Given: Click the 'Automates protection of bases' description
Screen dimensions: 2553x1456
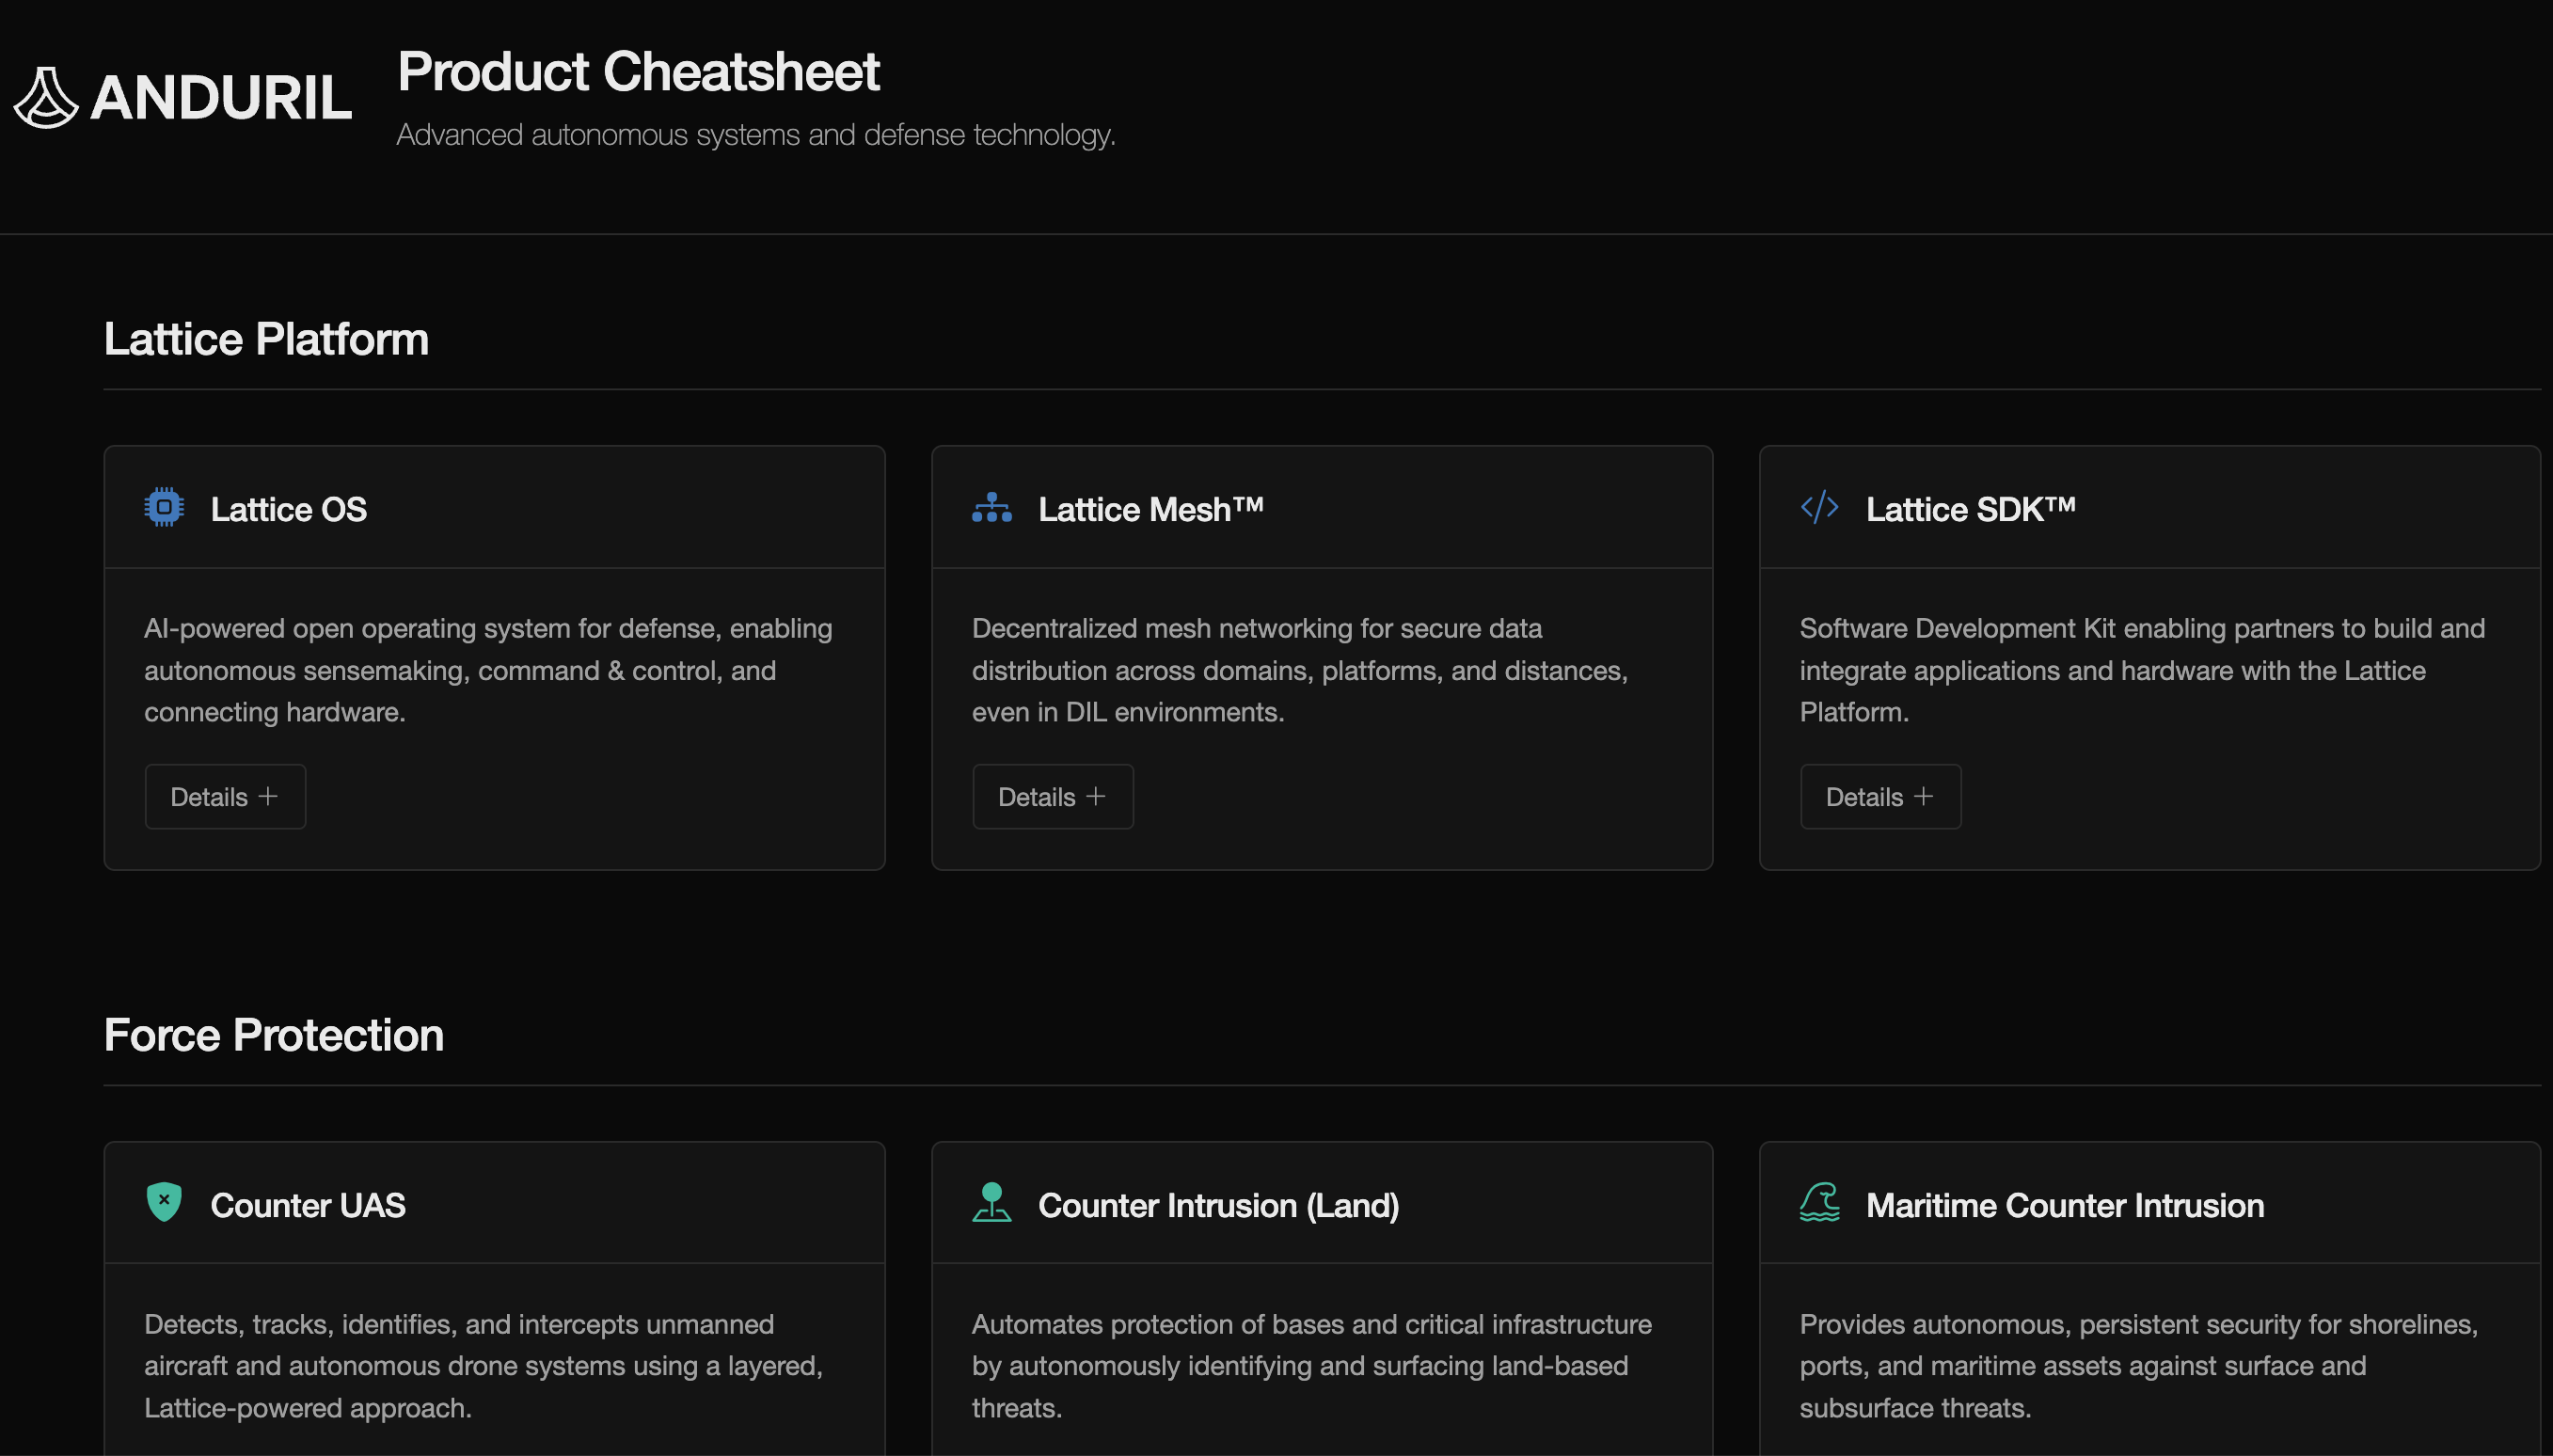Looking at the screenshot, I should click(1312, 1366).
